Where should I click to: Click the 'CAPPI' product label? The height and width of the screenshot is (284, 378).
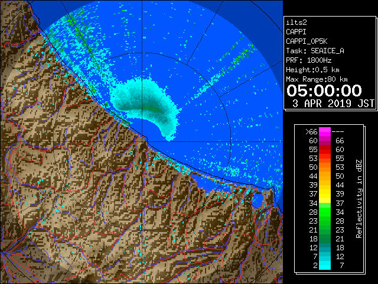pyautogui.click(x=296, y=32)
